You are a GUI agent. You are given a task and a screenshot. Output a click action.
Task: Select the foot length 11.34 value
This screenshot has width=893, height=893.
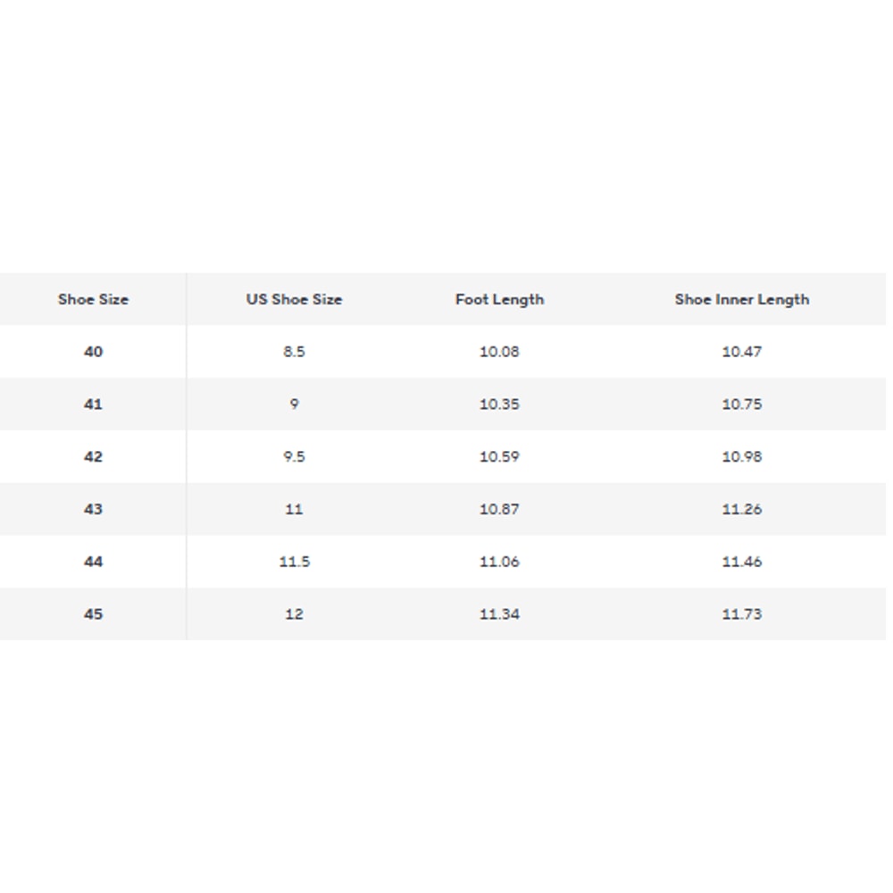499,614
